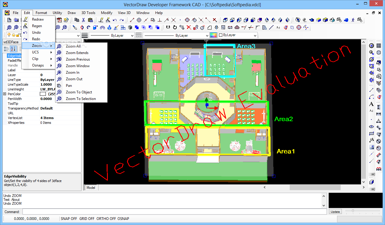This screenshot has width=385, height=225.
Task: Open the View 3D menu
Action: pyautogui.click(x=124, y=13)
